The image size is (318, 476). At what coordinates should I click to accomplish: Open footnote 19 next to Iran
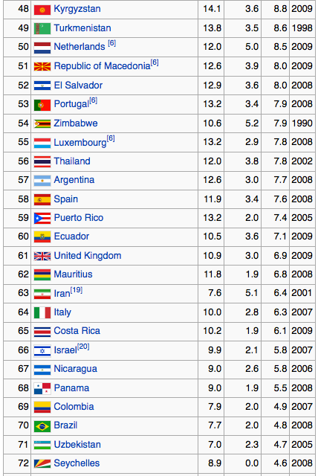click(77, 290)
